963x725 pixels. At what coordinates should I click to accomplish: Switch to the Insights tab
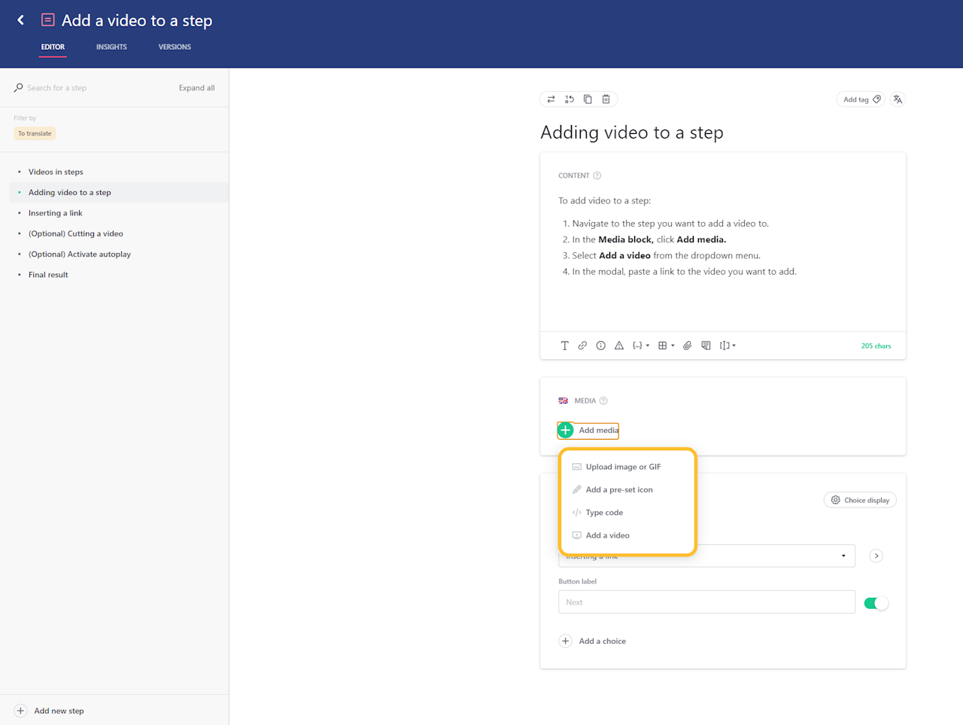click(111, 47)
